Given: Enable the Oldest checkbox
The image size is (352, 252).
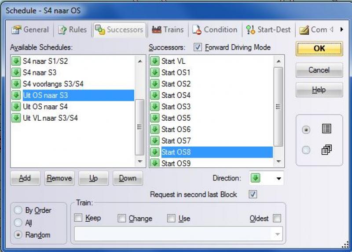Looking at the screenshot, I should (x=277, y=218).
